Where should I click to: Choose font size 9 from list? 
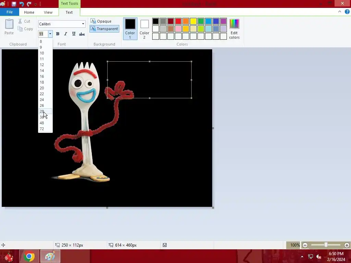(46, 47)
